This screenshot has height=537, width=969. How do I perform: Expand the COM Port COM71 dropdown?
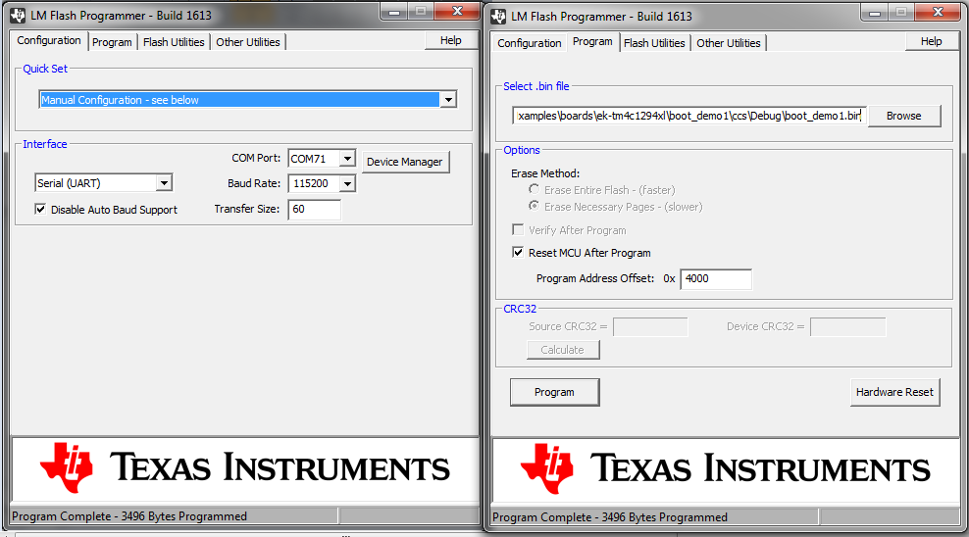point(348,159)
